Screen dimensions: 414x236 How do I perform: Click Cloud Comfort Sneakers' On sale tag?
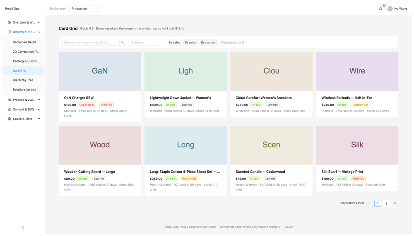pyautogui.click(x=256, y=105)
